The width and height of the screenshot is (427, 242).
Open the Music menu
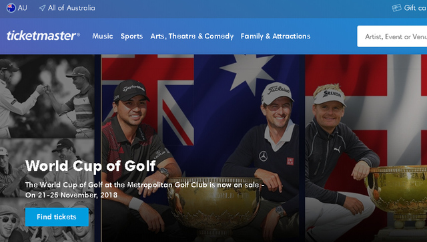coord(102,36)
